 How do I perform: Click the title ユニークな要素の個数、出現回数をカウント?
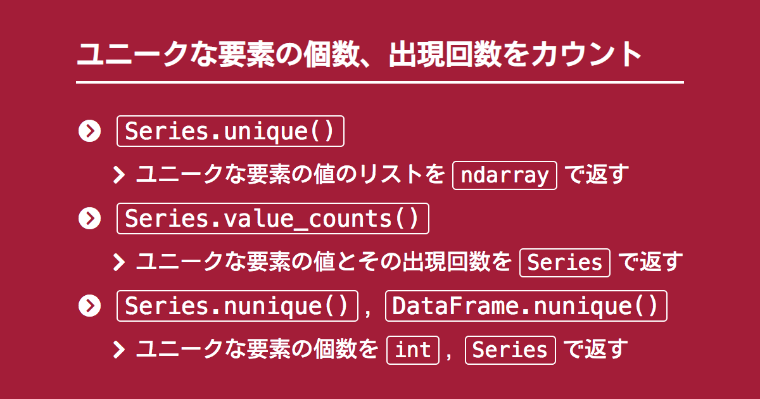360,54
